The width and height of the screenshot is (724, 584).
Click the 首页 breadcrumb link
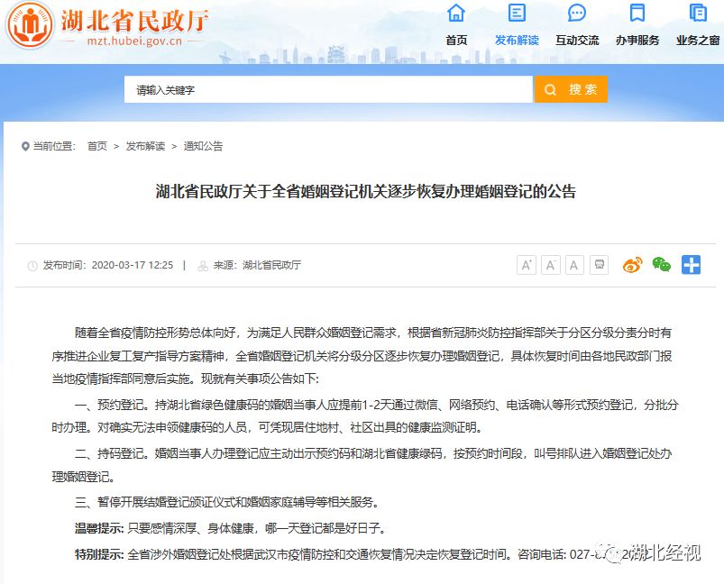click(96, 146)
